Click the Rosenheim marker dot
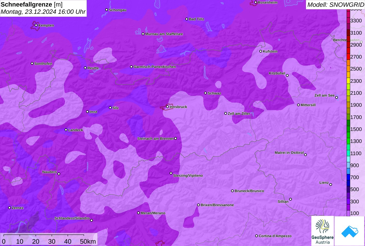The image size is (365, 246). pyautogui.click(x=256, y=2)
